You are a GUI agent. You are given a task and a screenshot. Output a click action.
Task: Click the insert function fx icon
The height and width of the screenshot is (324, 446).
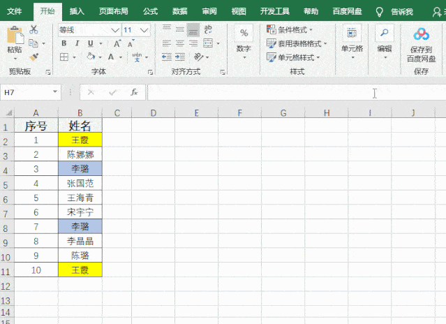[x=134, y=92]
